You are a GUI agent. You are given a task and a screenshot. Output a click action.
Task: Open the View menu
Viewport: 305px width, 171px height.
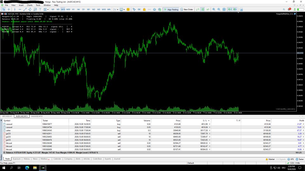(x=13, y=5)
